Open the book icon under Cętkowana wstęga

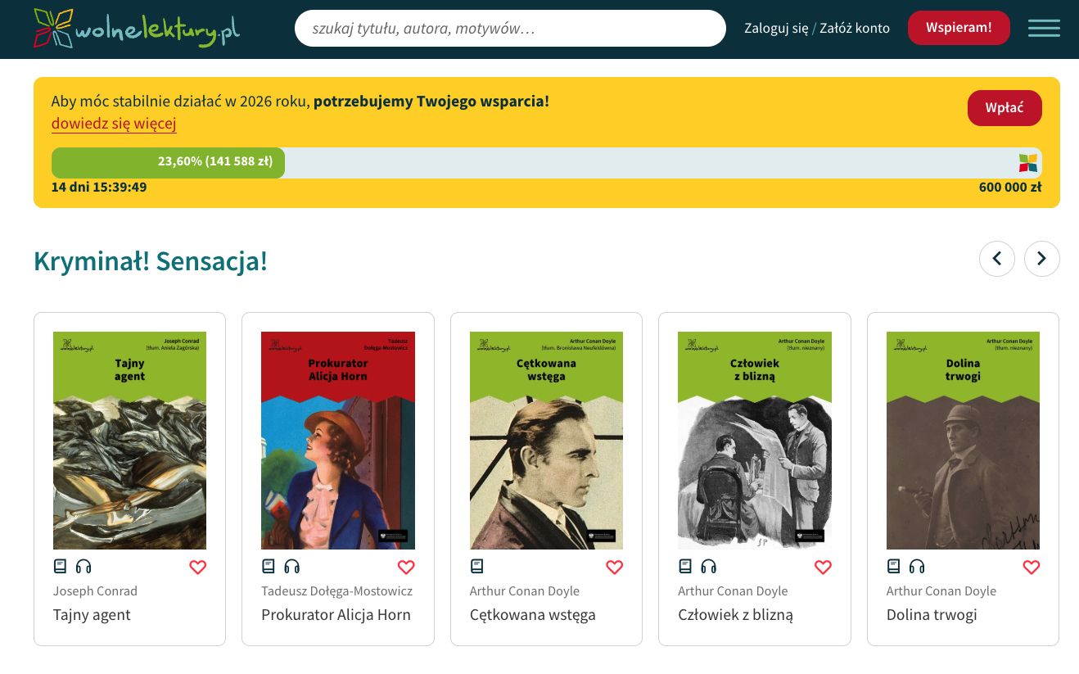click(x=477, y=566)
